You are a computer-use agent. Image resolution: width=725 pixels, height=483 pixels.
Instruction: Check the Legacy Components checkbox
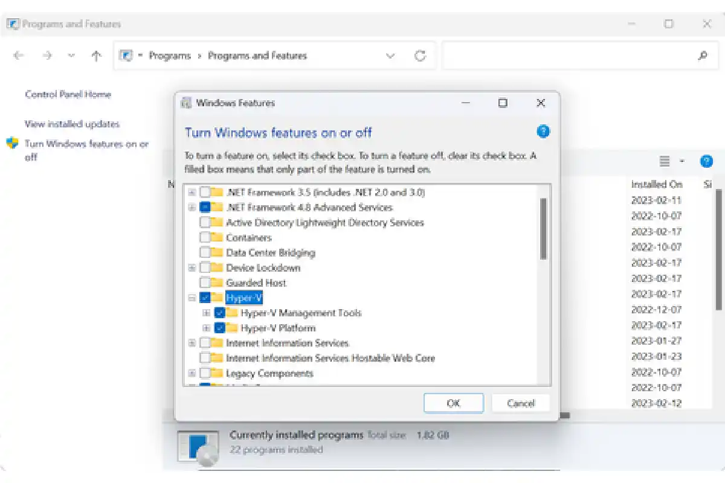205,373
